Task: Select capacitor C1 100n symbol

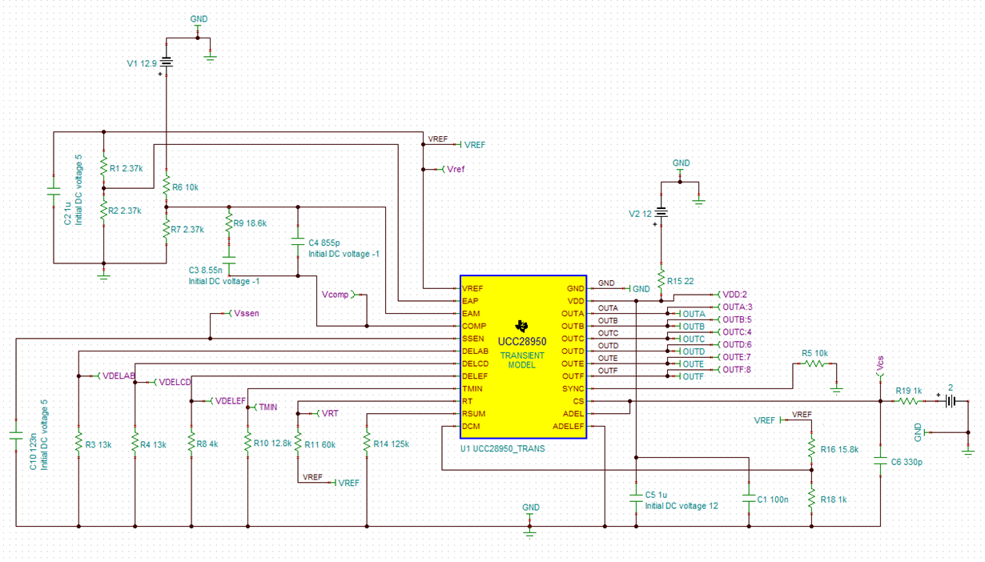Action: pos(748,498)
